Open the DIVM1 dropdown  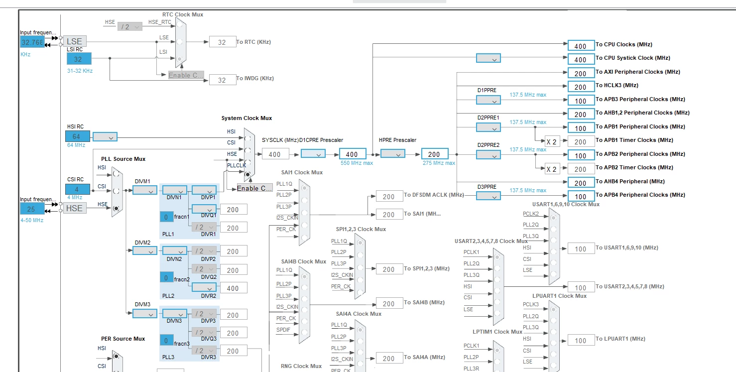click(x=145, y=190)
